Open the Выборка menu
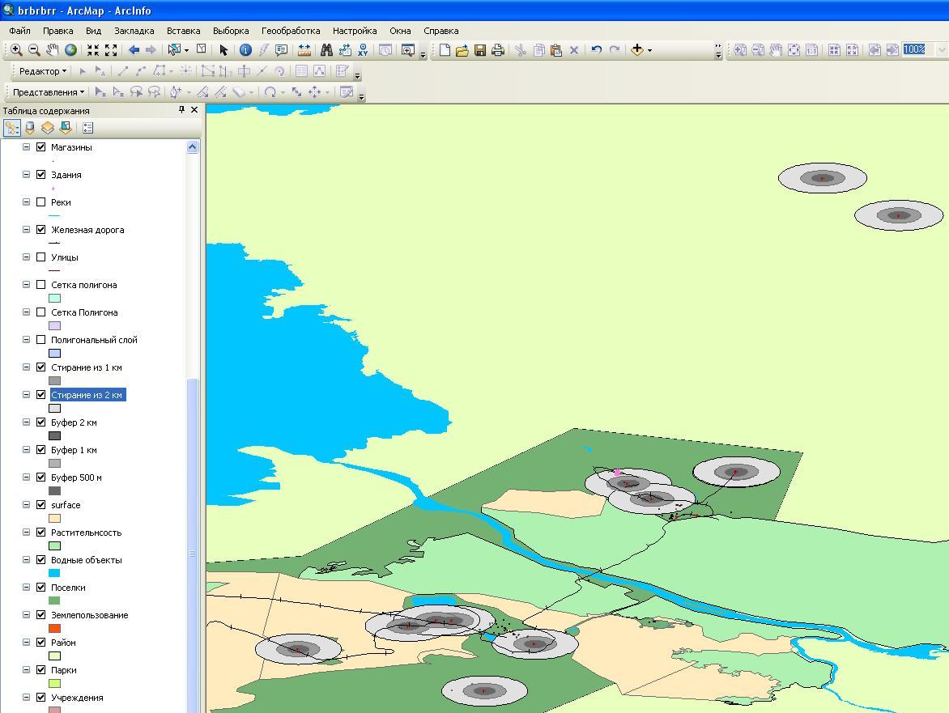 [231, 31]
